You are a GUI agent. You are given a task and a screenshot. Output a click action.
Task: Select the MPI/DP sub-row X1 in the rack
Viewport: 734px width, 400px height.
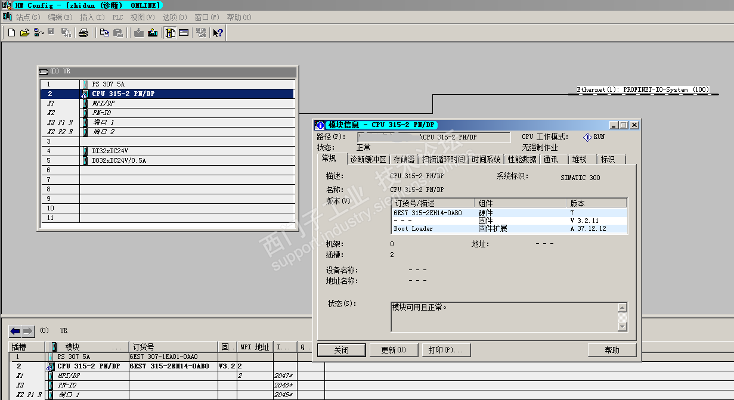point(168,103)
